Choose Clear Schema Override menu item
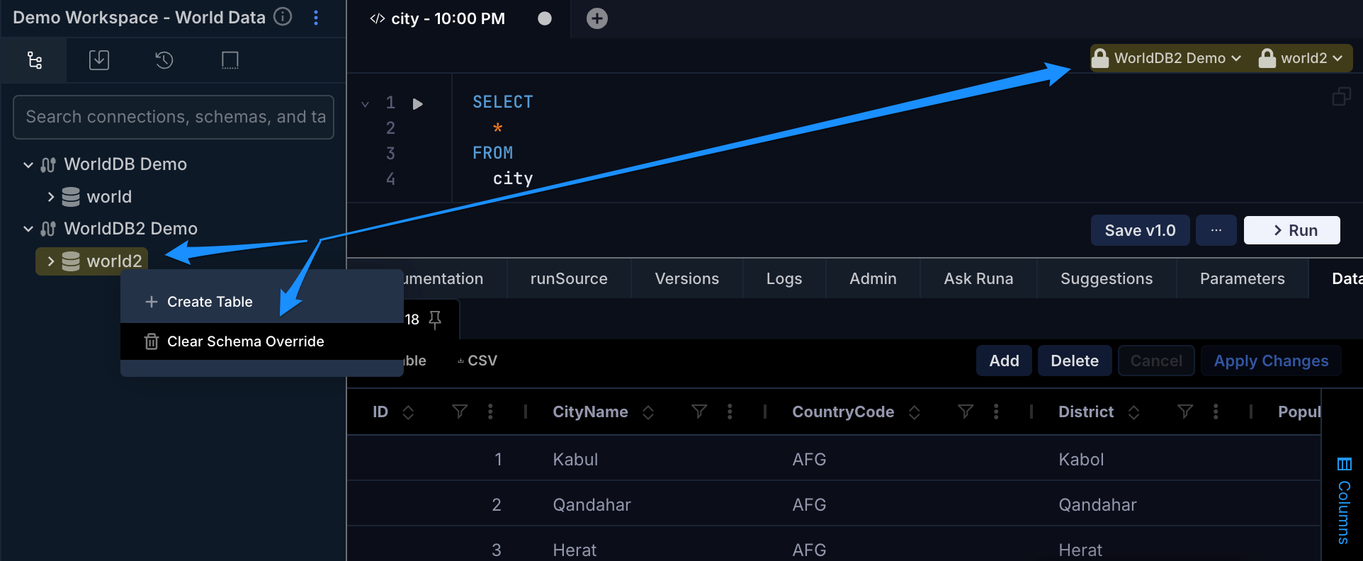The image size is (1363, 561). (245, 341)
